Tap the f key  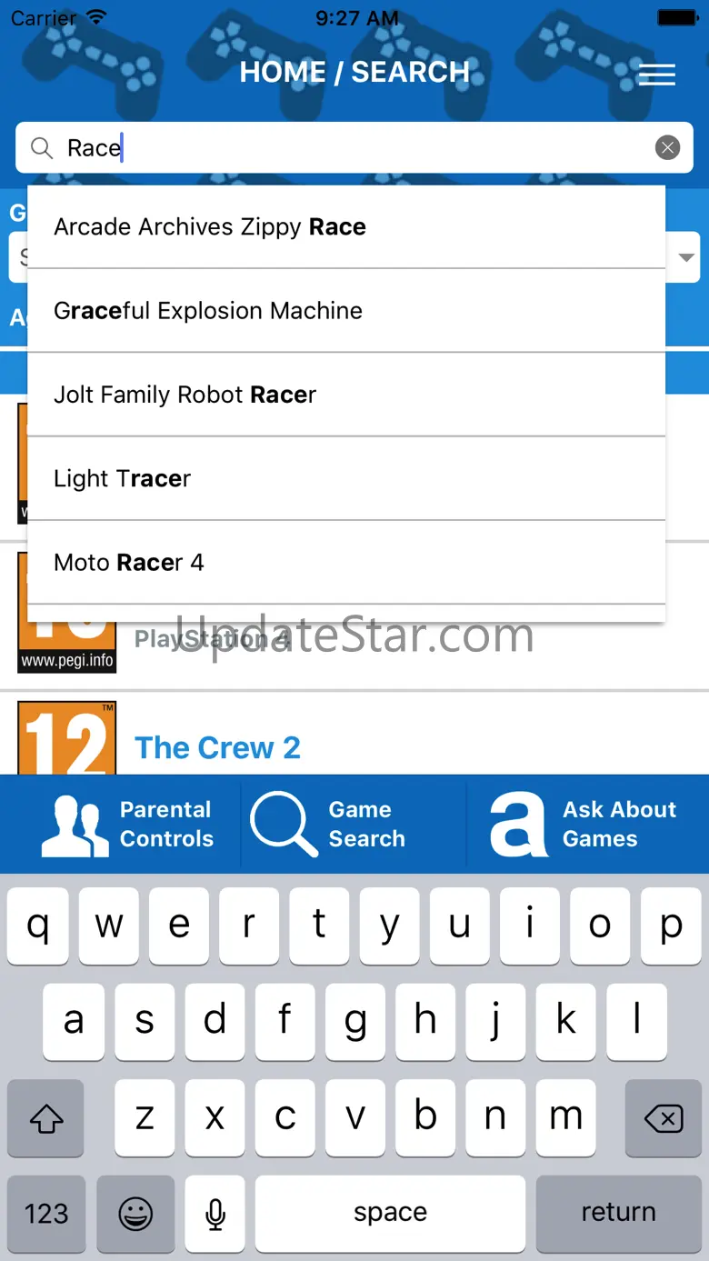285,1022
